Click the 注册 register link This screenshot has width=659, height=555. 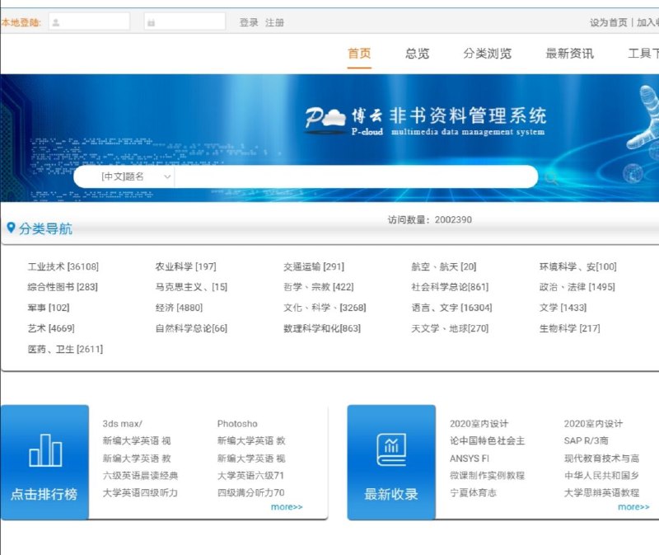[274, 22]
